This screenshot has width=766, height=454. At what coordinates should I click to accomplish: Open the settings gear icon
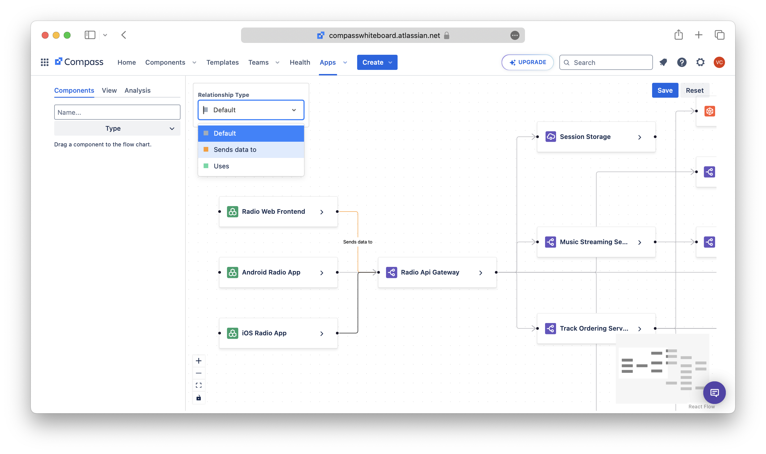click(x=700, y=62)
